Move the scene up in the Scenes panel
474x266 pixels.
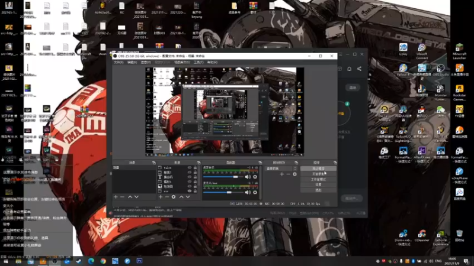pyautogui.click(x=130, y=197)
